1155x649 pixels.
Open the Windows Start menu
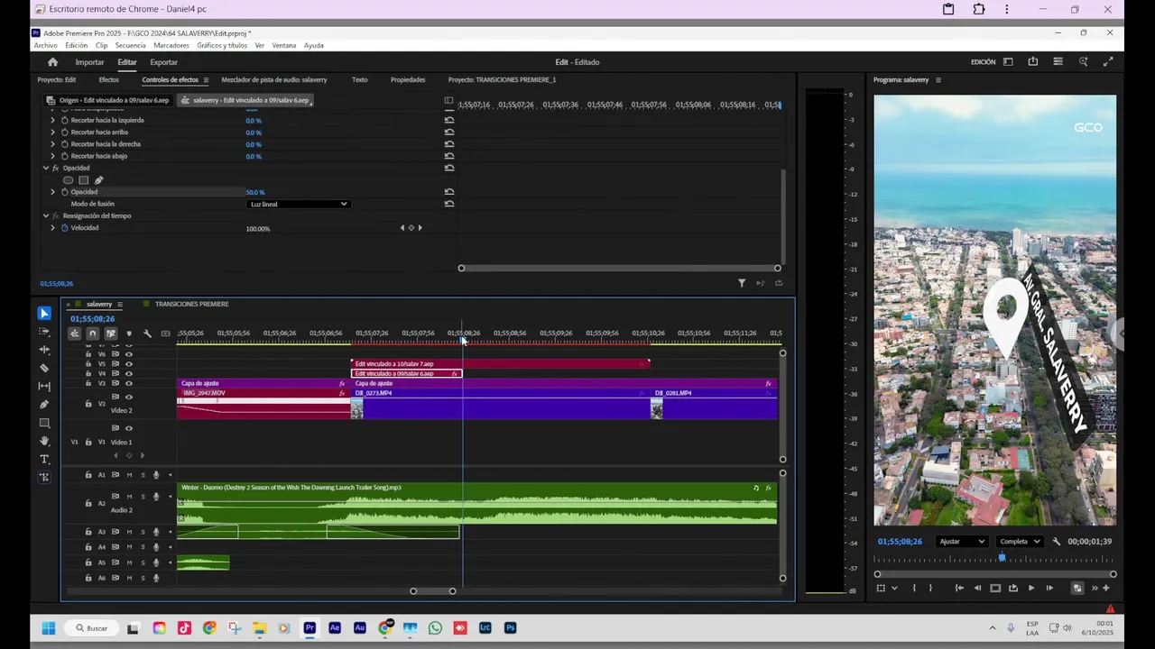coord(48,627)
